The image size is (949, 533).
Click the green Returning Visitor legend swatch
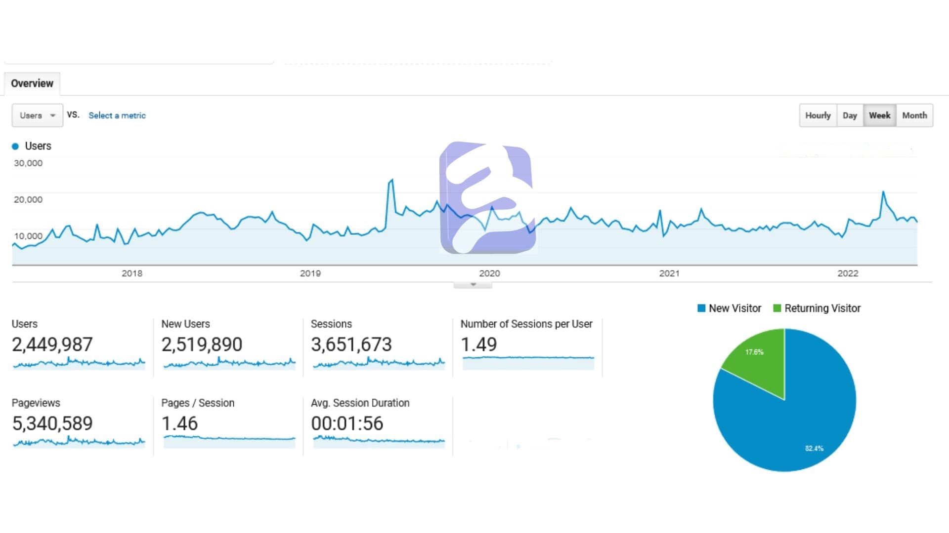tap(777, 308)
